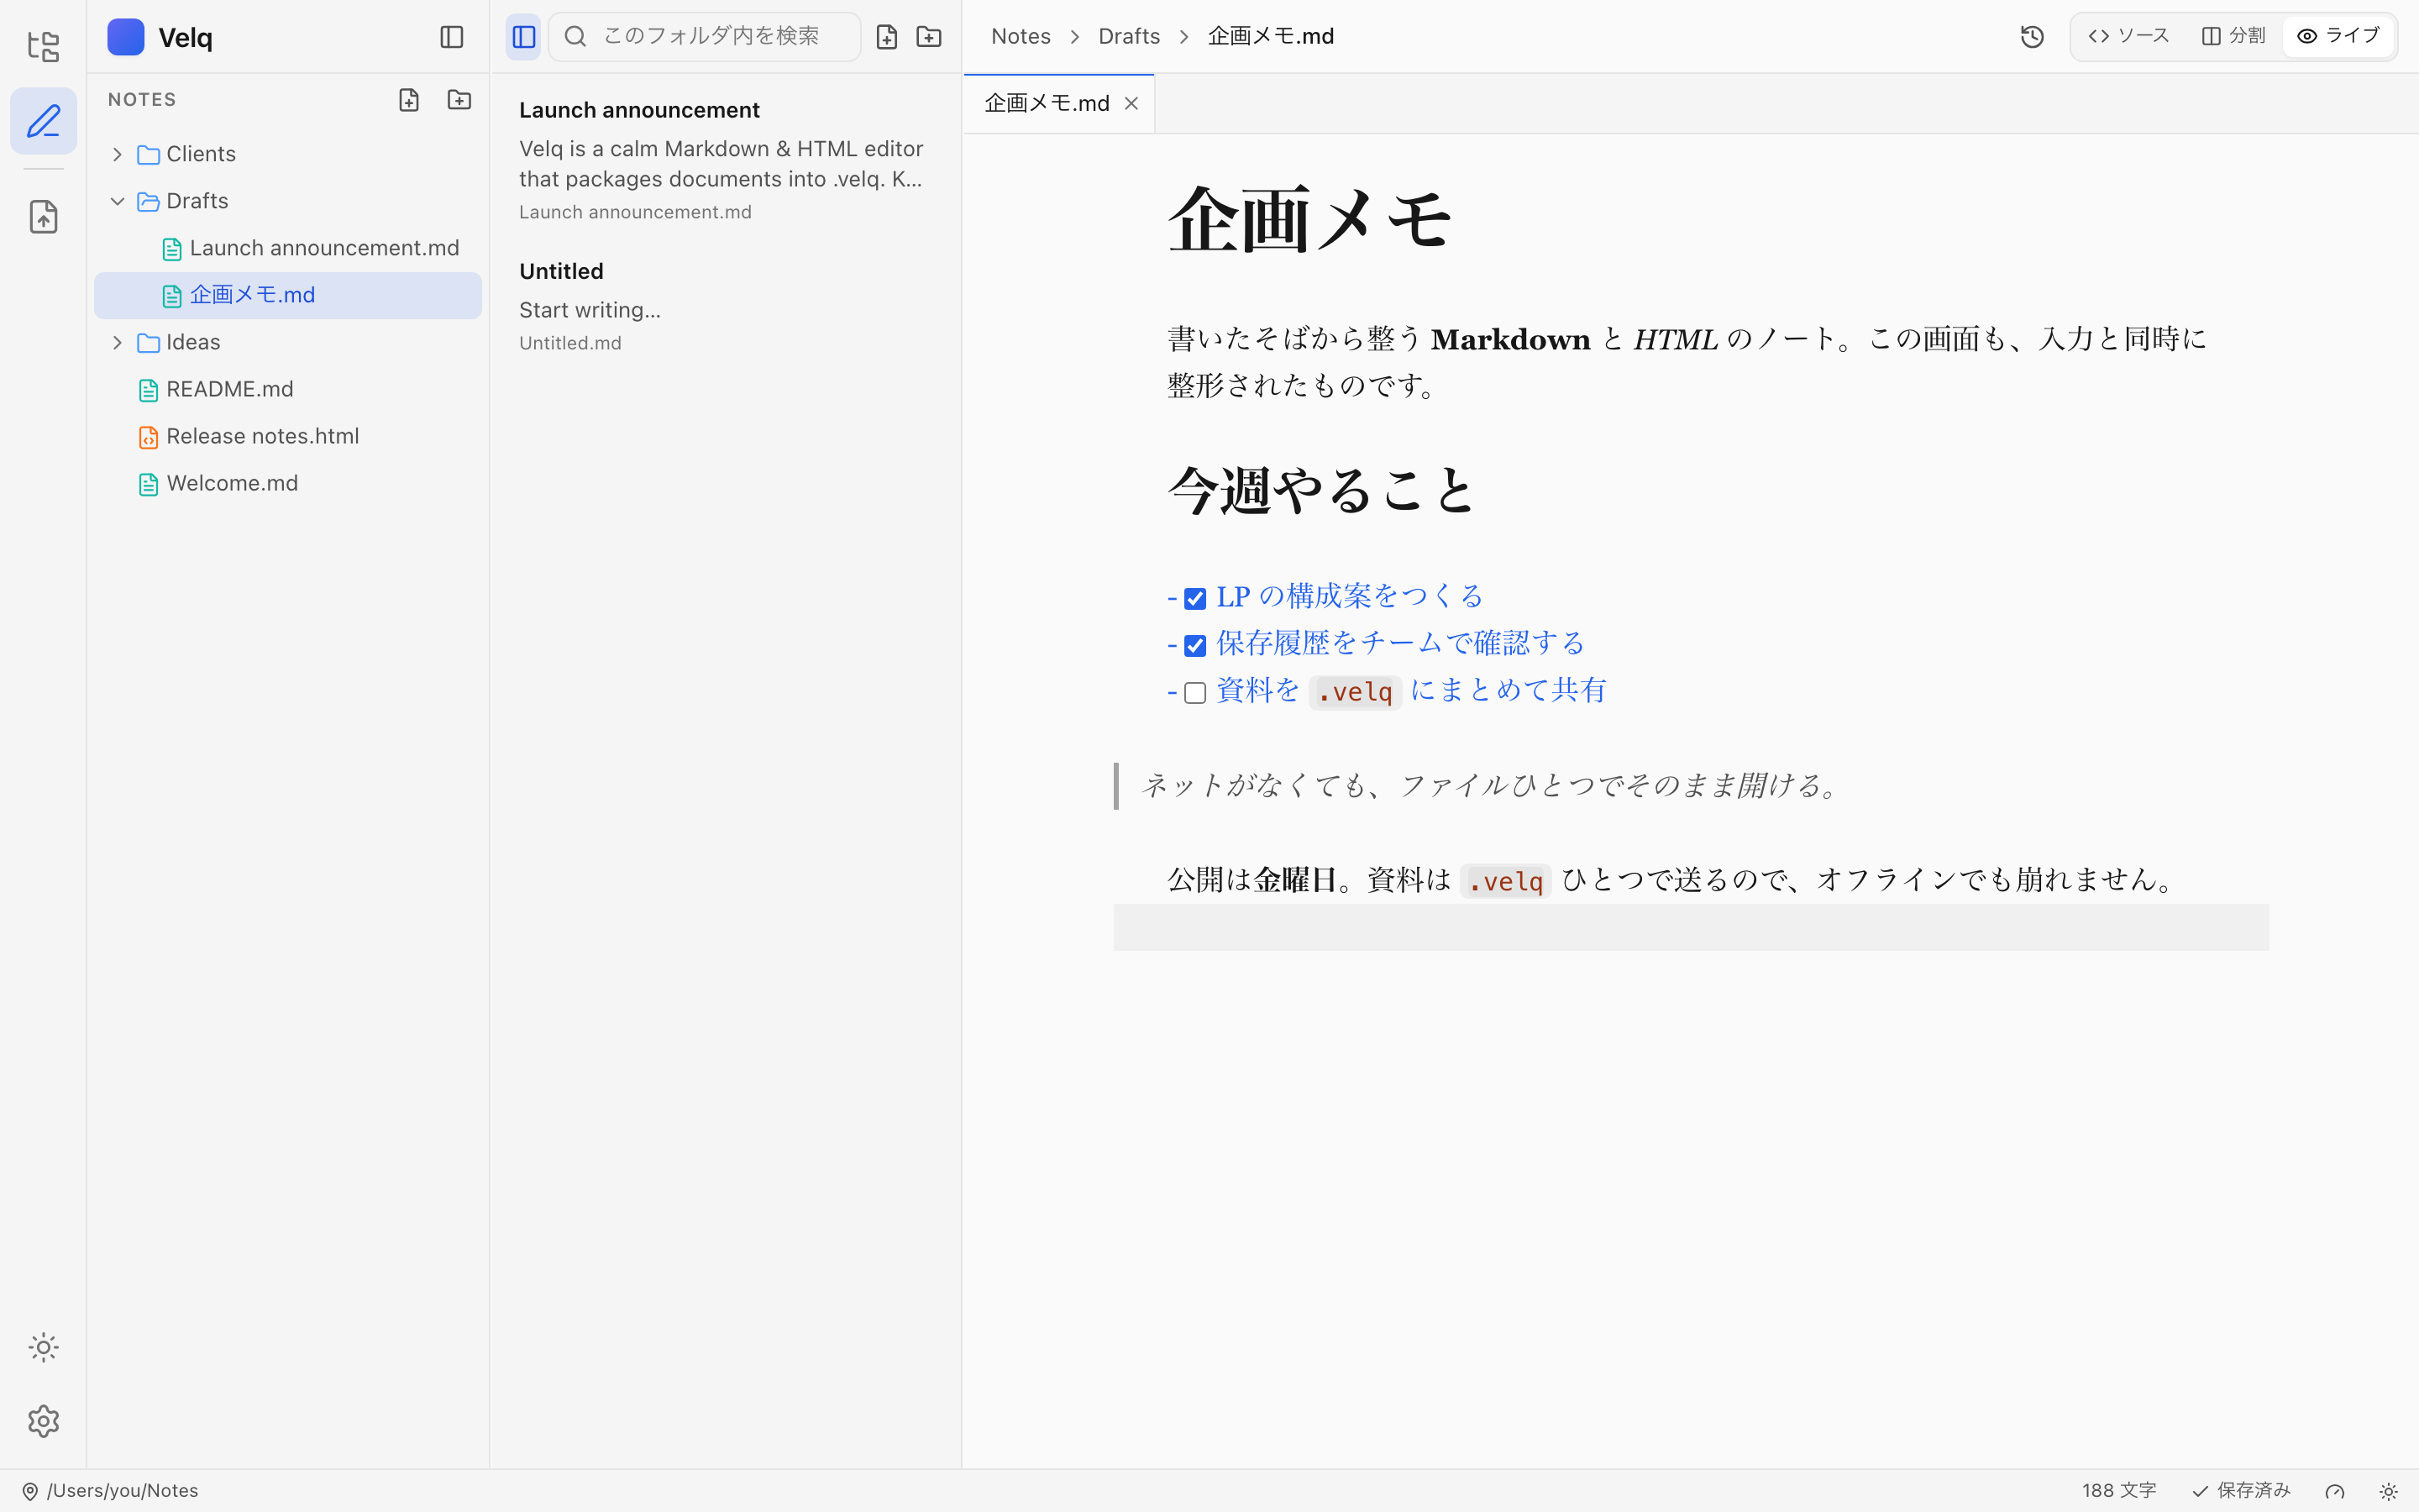The height and width of the screenshot is (1512, 2419).
Task: Select the Drafts folder
Action: pos(288,201)
